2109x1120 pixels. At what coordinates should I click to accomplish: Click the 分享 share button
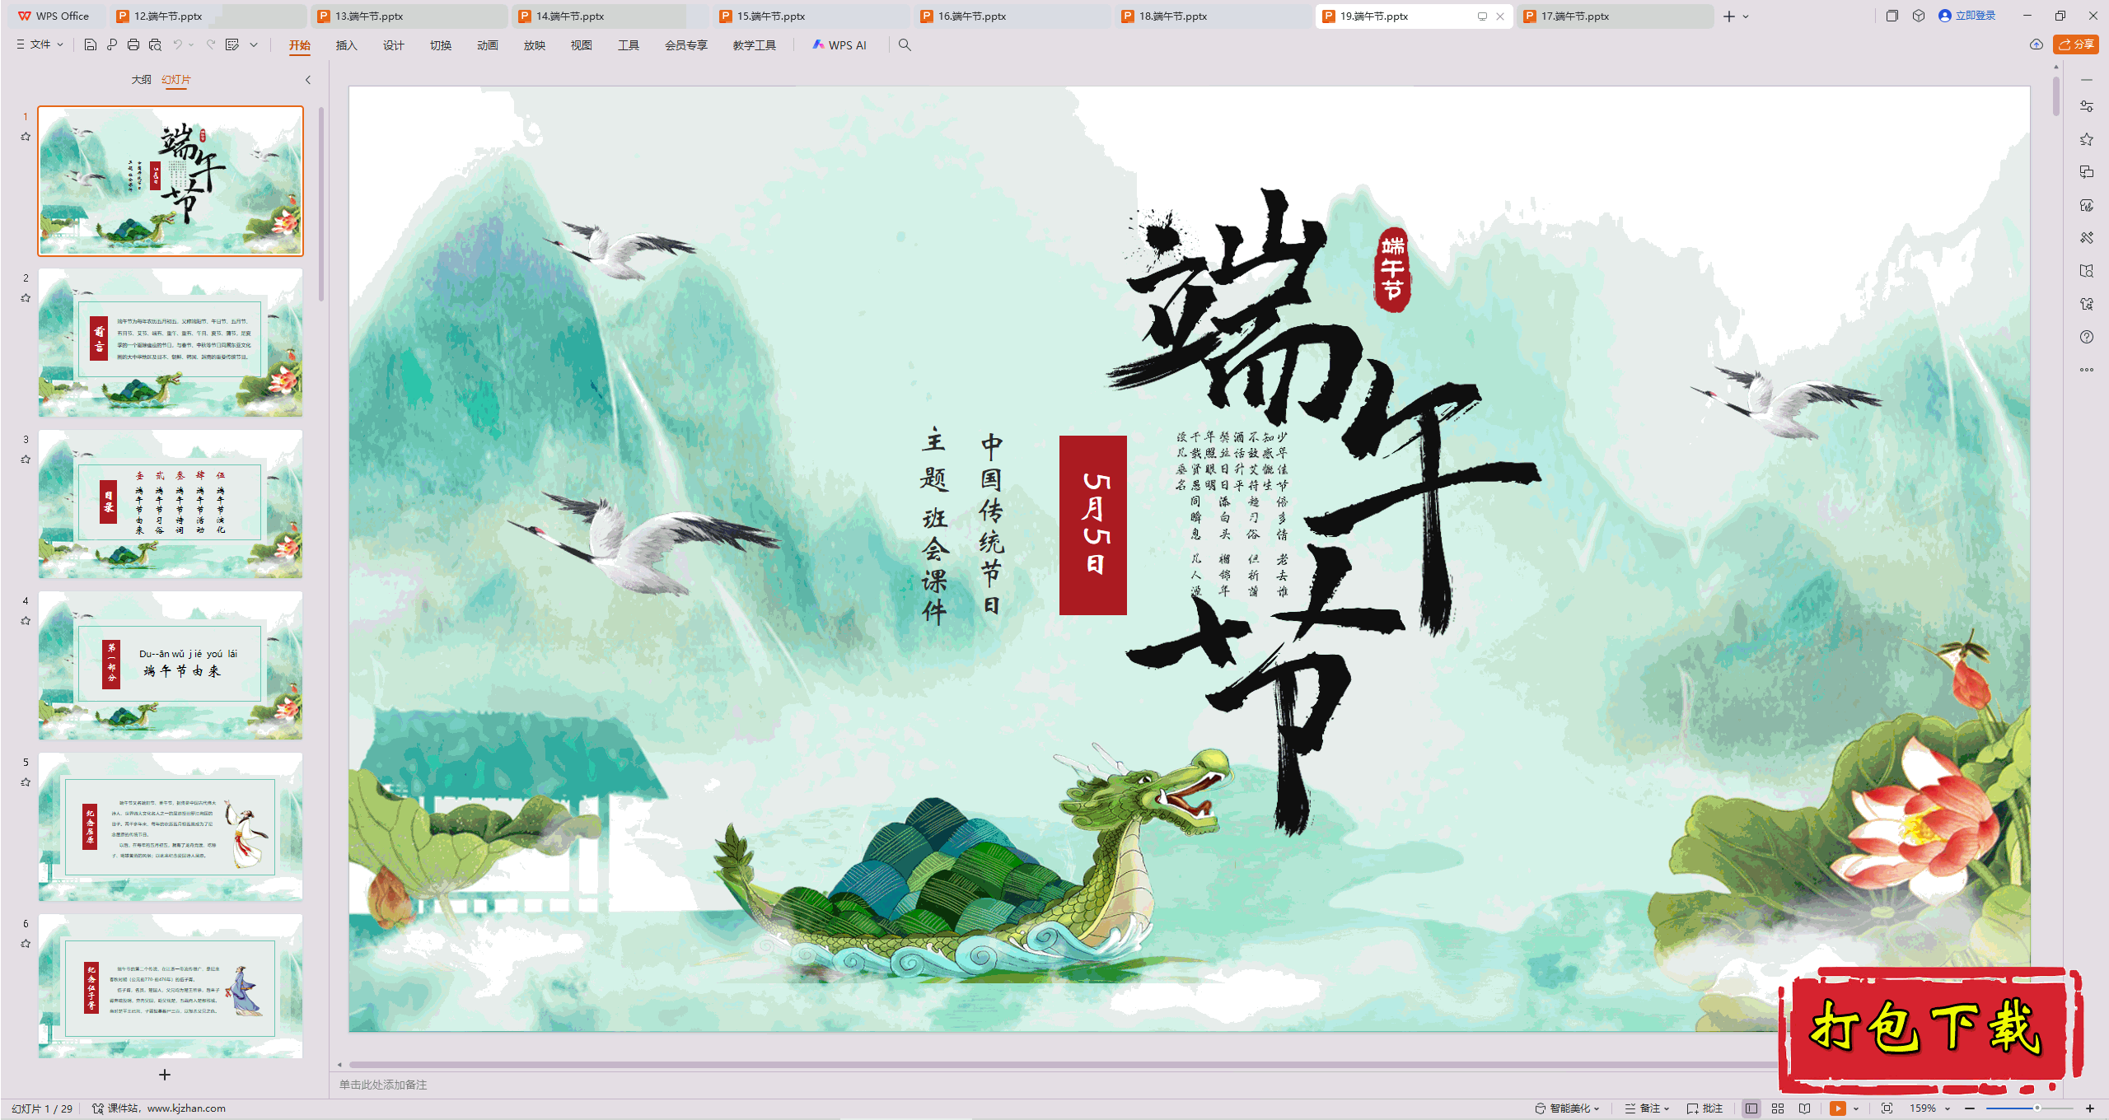click(2076, 44)
